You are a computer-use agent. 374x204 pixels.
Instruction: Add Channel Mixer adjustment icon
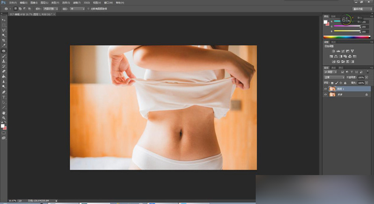tap(350, 56)
